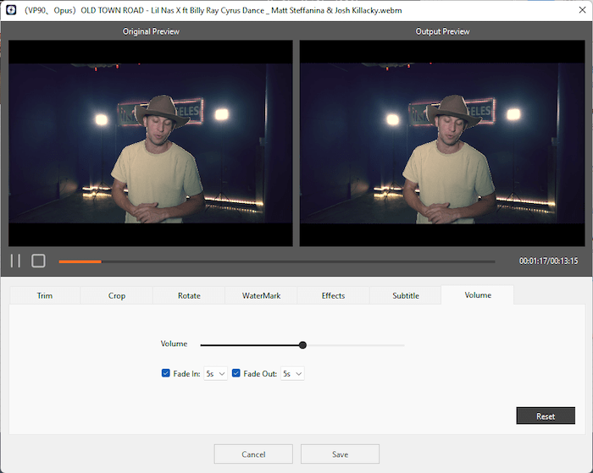Save the volume changes
The image size is (593, 473).
coord(340,454)
